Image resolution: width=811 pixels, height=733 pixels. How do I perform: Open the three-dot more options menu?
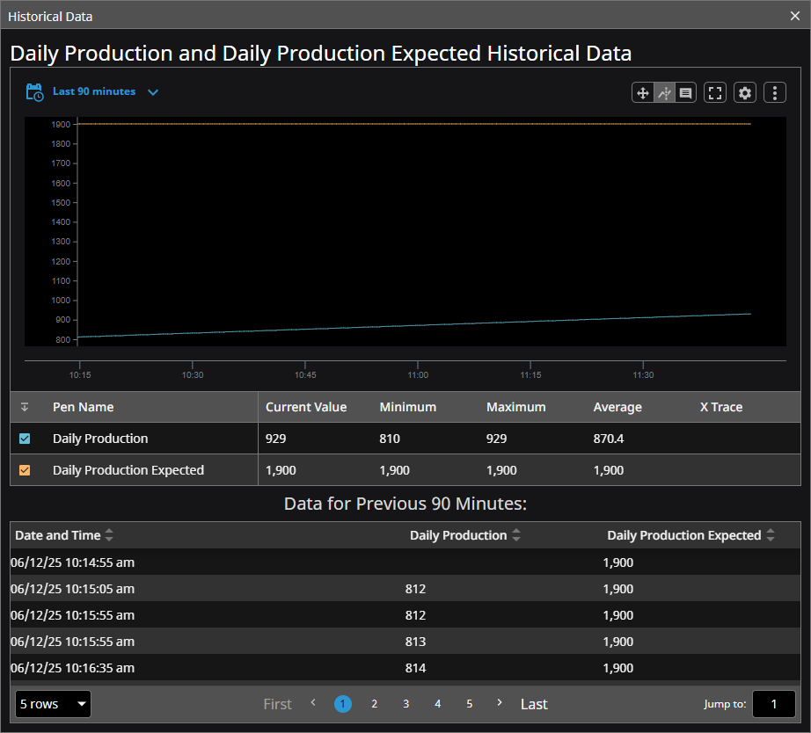coord(774,92)
